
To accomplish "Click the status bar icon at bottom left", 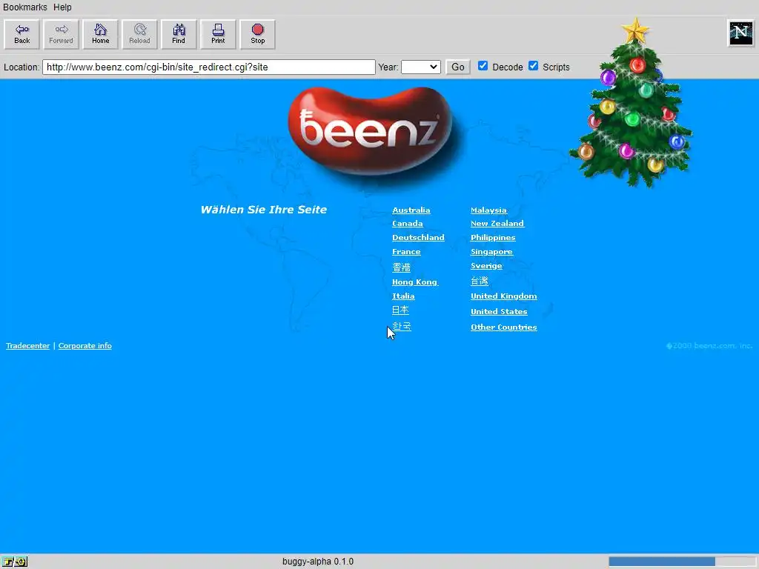I will (15, 562).
